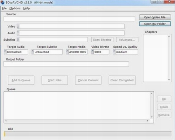Click the Open BD Folder button

[x=155, y=24]
